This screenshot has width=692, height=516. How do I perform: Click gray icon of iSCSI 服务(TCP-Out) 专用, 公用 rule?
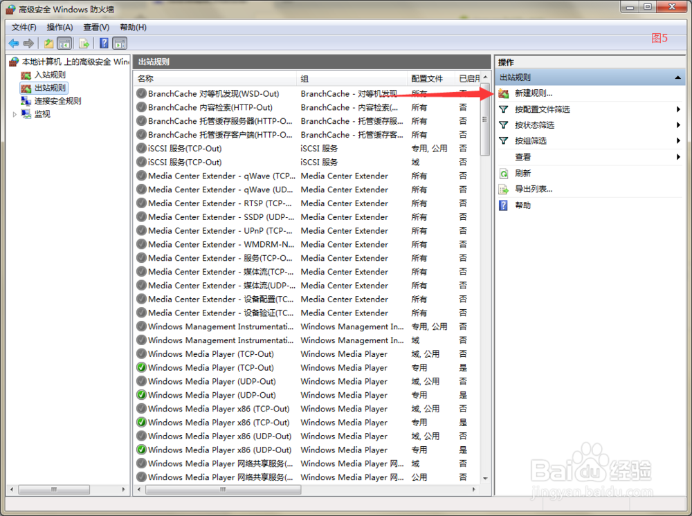[x=141, y=148]
